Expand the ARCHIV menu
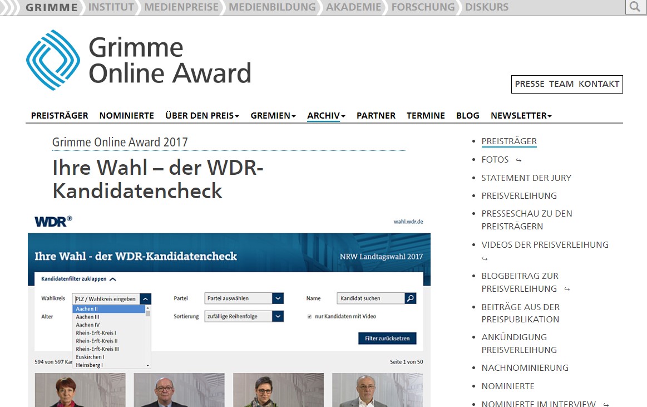This screenshot has height=407, width=647. pos(326,116)
